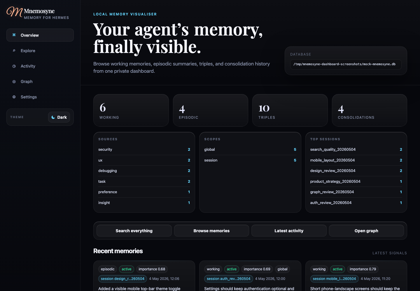Click the Activity clock icon
The width and height of the screenshot is (420, 291).
pyautogui.click(x=14, y=66)
